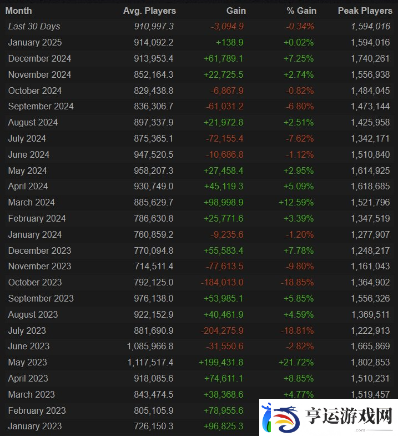
Task: Click the gain value -3,094.9
Action: coord(227,27)
